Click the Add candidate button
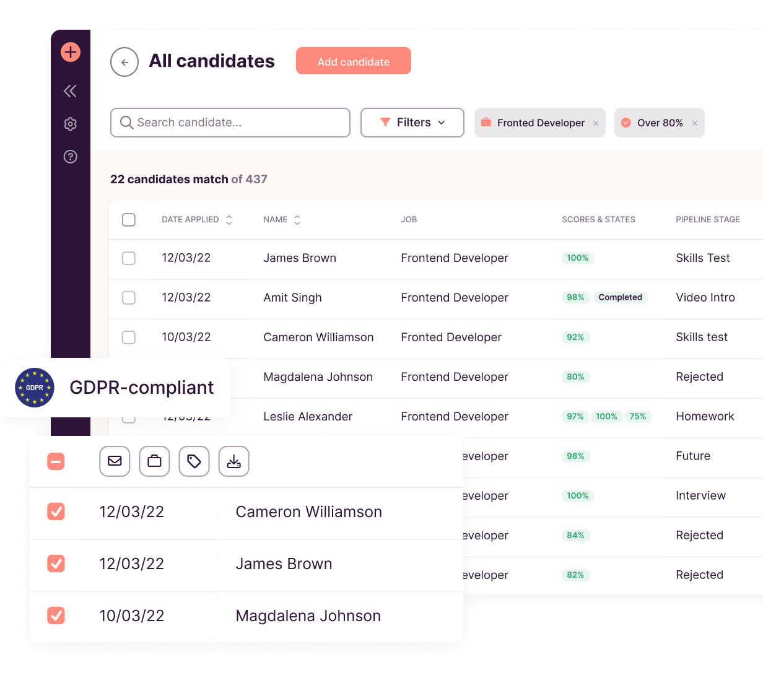Screen dimensions: 763x696 pyautogui.click(x=354, y=61)
